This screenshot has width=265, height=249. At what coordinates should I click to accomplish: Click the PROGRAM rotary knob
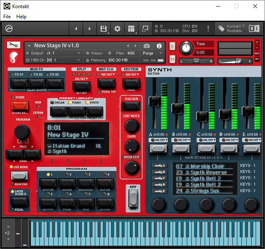(x=22, y=132)
